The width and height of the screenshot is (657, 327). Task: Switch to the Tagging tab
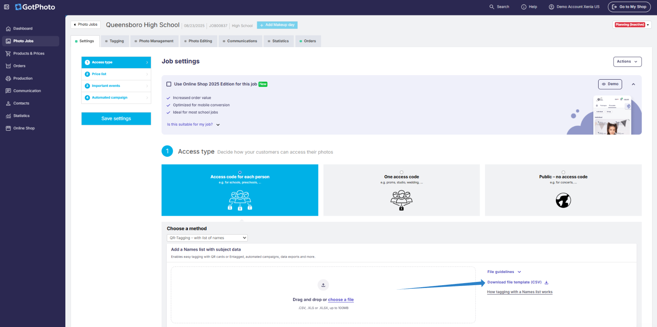coord(114,41)
